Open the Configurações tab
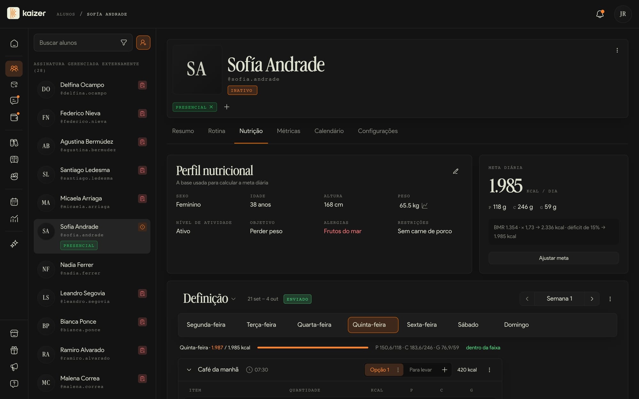639x399 pixels. click(x=378, y=131)
